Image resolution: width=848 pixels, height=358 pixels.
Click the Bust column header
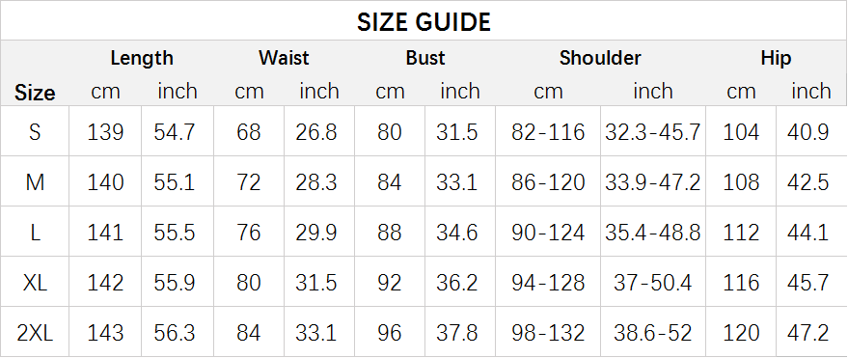425,58
